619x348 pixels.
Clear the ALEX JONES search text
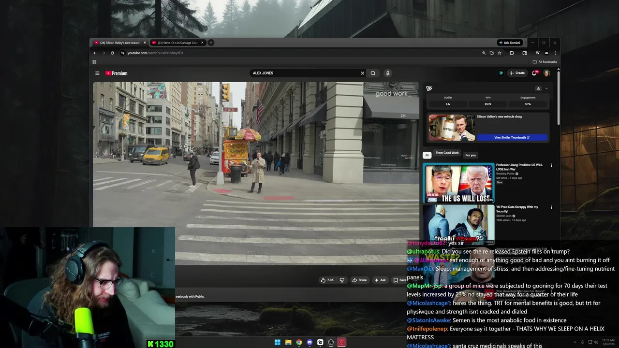tap(362, 73)
